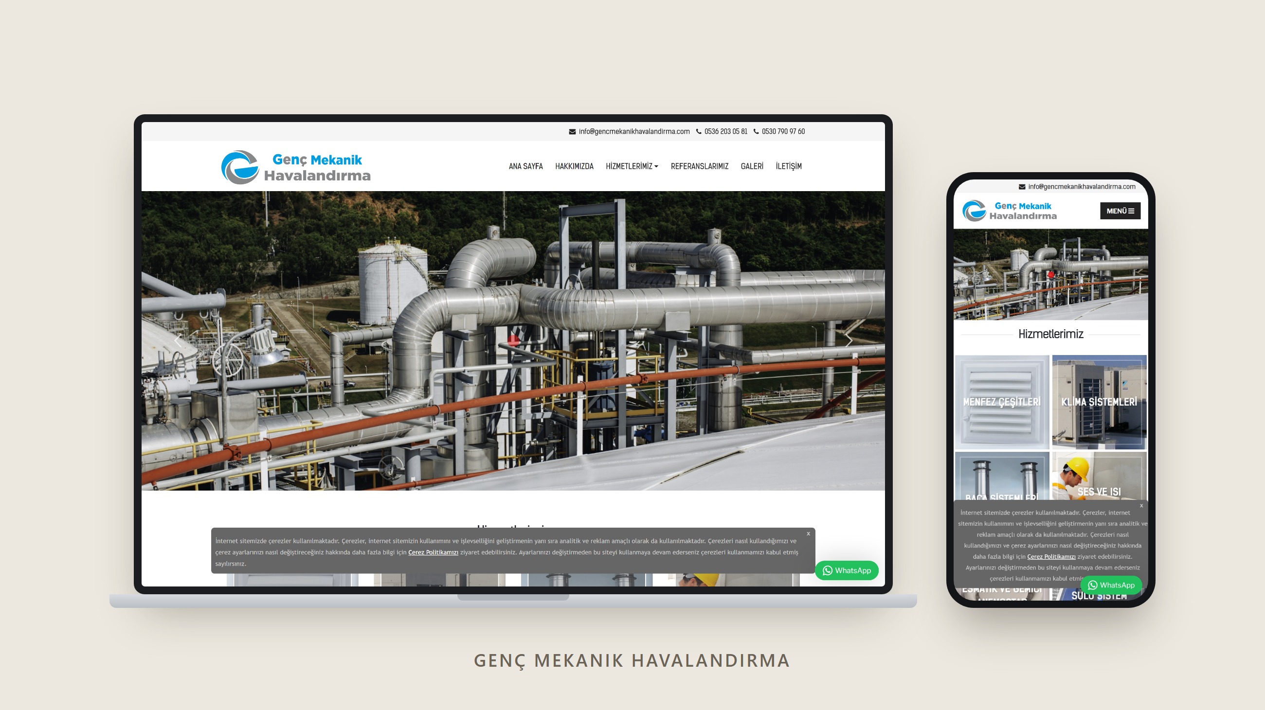The image size is (1265, 710).
Task: Close the desktop cookie notice
Action: [x=808, y=533]
